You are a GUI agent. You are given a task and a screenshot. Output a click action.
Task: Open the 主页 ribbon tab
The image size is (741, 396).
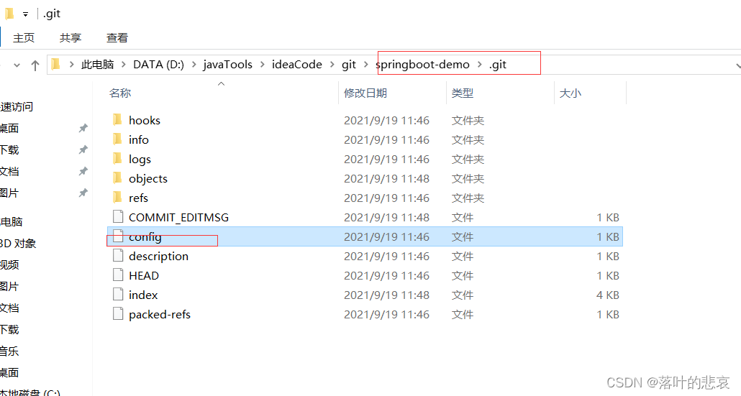pyautogui.click(x=24, y=38)
